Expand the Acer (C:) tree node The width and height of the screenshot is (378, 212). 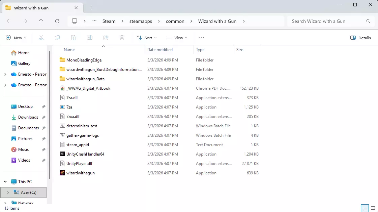coord(8,193)
